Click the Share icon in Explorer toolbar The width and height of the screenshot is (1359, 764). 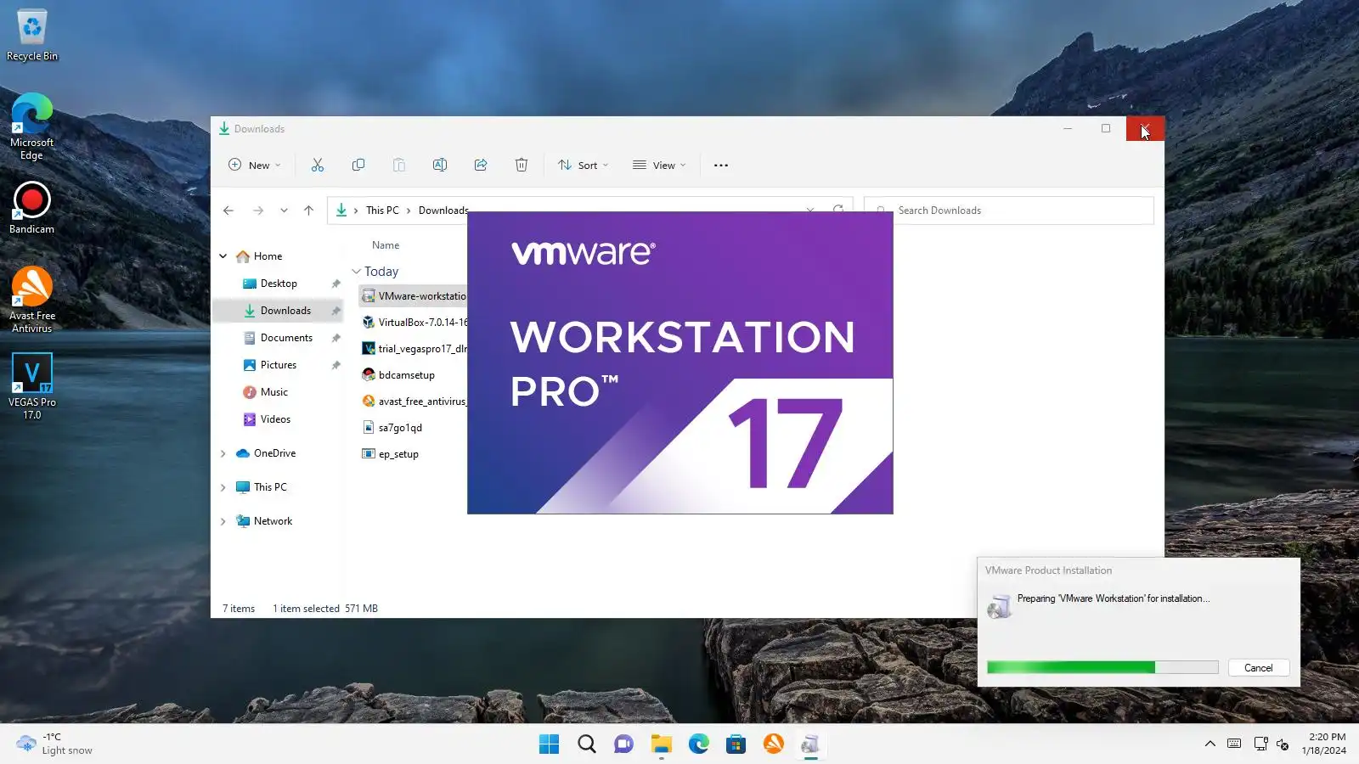481,165
